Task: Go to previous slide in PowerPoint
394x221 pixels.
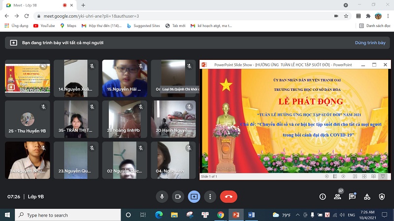Action: pyautogui.click(x=328, y=176)
